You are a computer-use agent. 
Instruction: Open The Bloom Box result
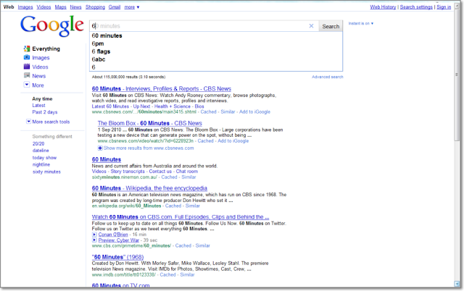(x=150, y=123)
